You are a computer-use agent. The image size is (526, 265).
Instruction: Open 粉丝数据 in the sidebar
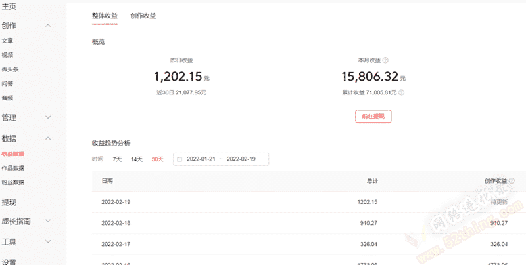(x=12, y=182)
